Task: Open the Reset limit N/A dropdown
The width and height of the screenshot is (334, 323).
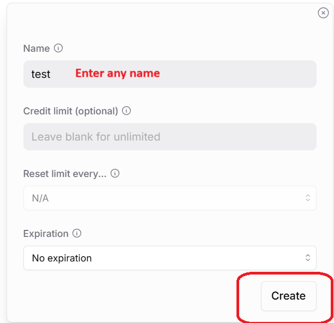Action: point(163,198)
